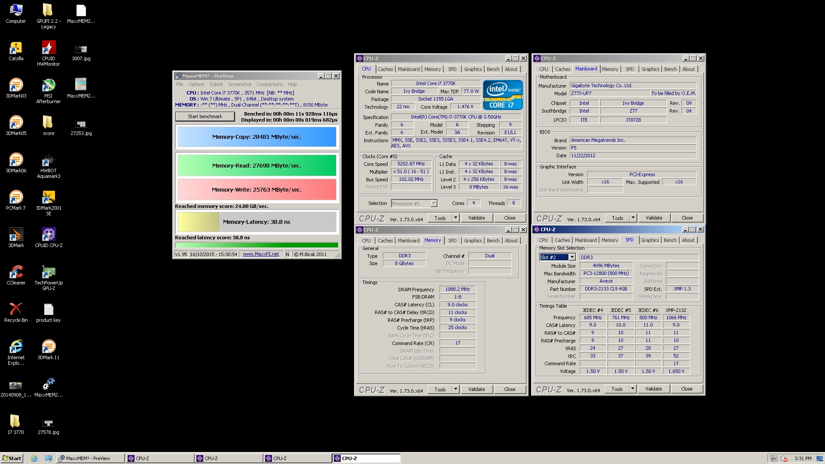Select 3DMark2001 SE desktop icon
This screenshot has width=825, height=464.
tap(49, 203)
